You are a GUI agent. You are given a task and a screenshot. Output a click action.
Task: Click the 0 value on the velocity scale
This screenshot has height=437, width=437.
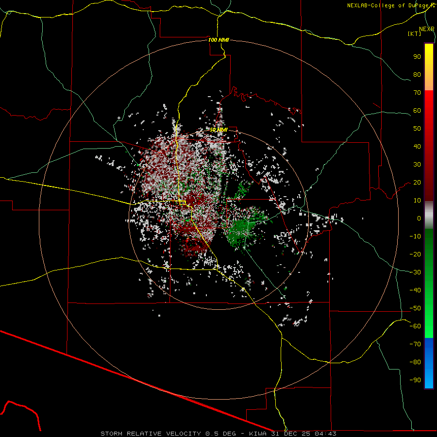(419, 218)
